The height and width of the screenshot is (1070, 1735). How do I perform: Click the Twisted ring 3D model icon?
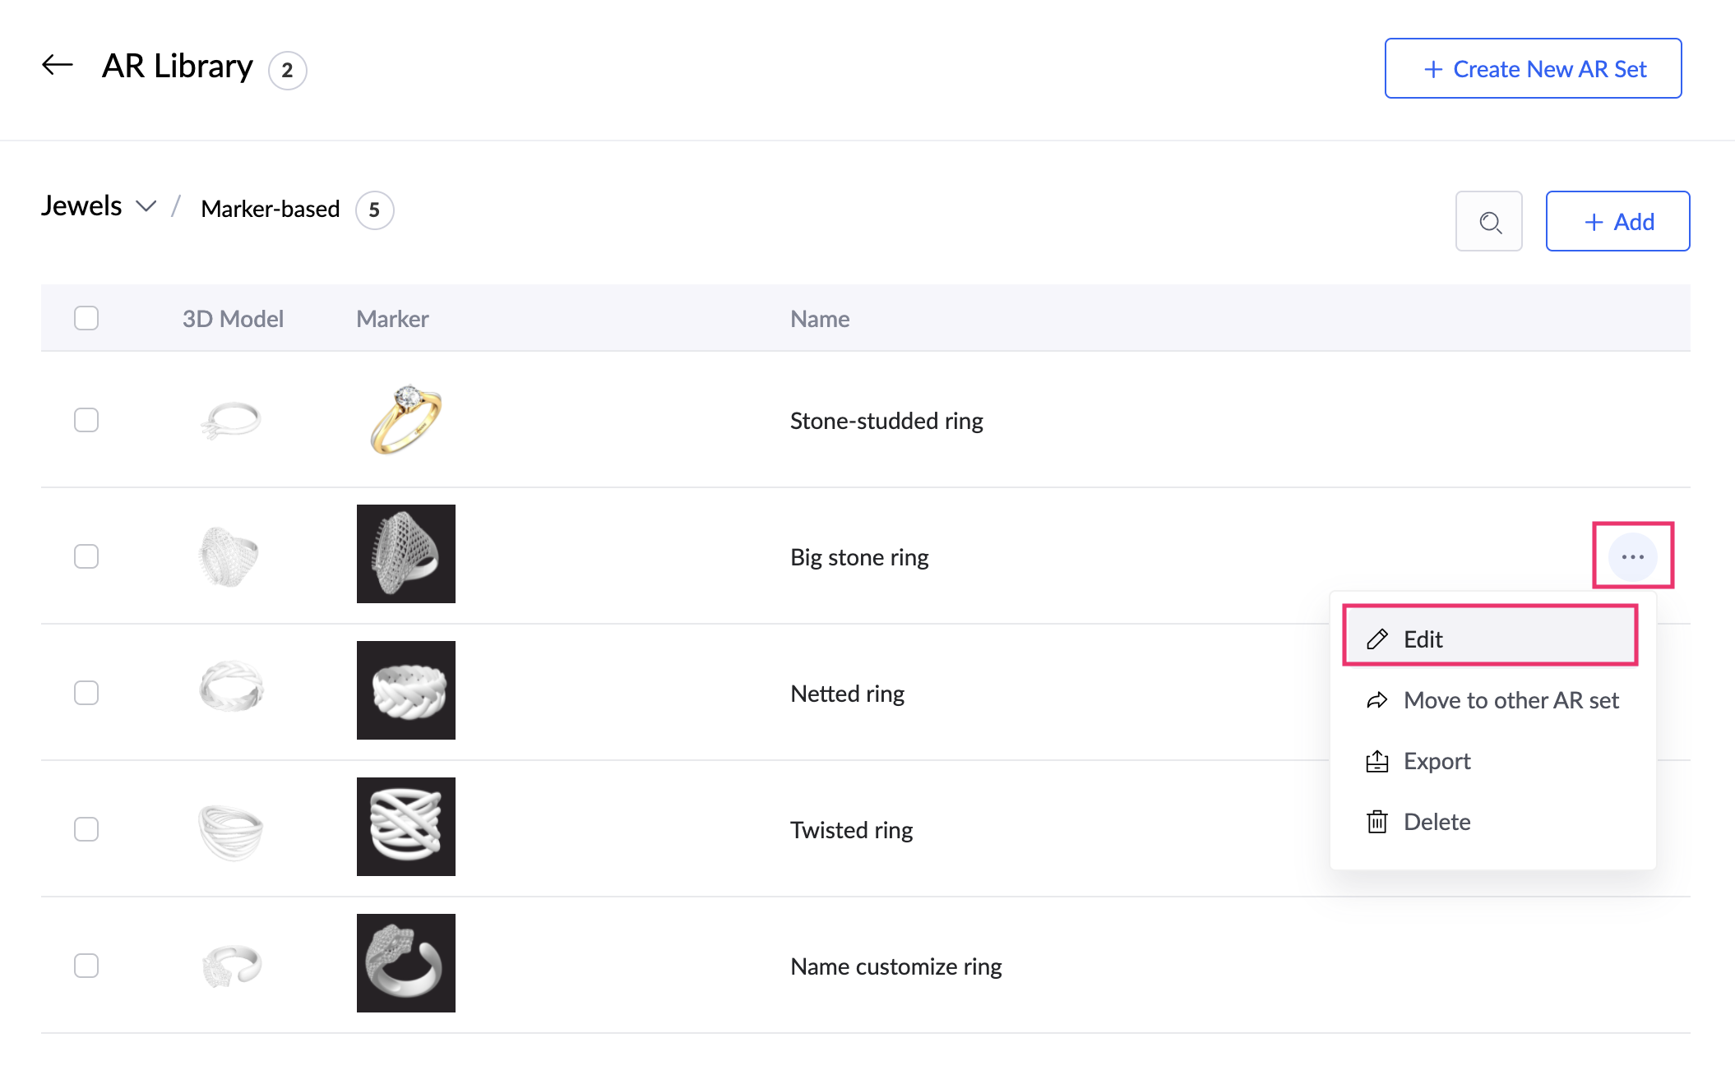pos(231,830)
